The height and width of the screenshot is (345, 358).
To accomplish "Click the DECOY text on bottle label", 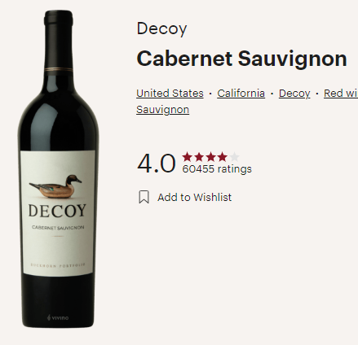I will (x=57, y=211).
